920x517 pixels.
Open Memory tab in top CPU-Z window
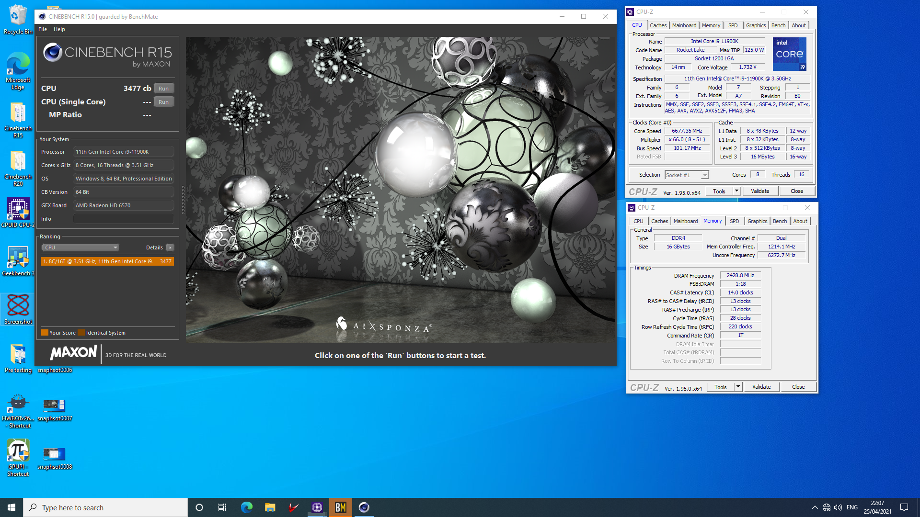(x=711, y=25)
